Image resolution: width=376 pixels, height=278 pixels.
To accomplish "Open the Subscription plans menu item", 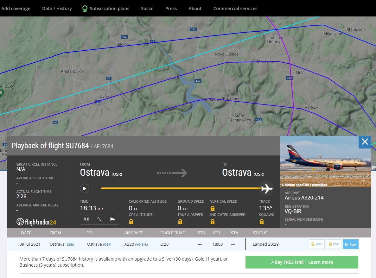I will point(109,9).
